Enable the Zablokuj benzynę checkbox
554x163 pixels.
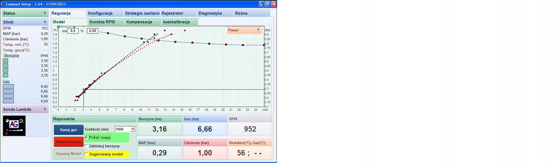(86, 146)
